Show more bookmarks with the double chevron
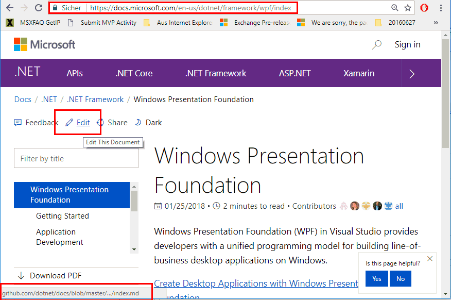 436,23
